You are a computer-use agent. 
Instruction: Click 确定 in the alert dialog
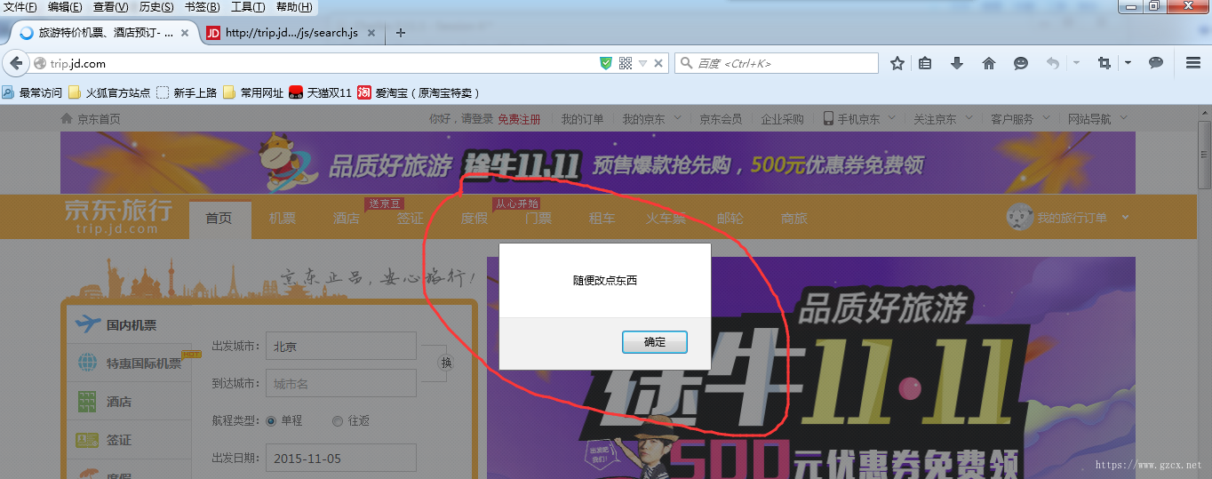tap(654, 342)
